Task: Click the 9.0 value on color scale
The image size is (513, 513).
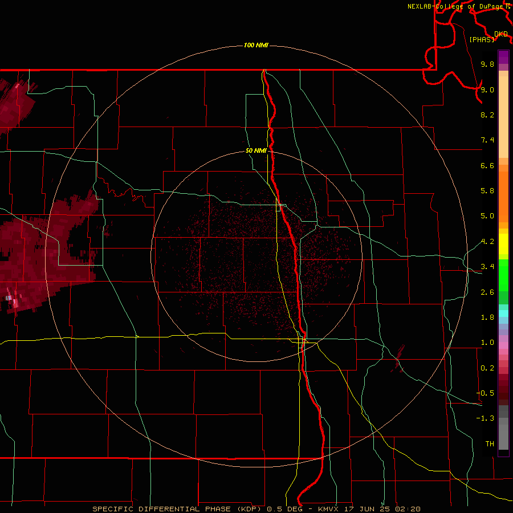Action: (x=487, y=89)
